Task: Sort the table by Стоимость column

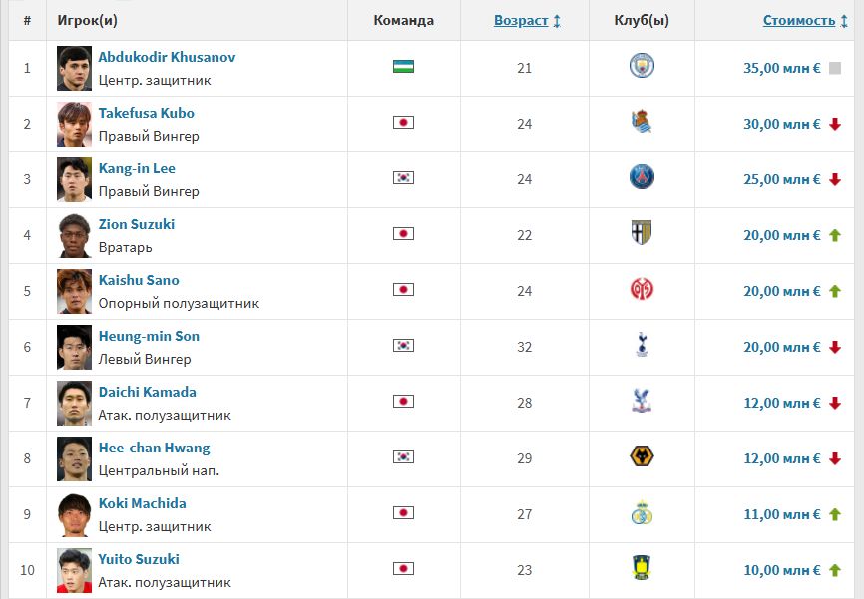Action: (x=799, y=20)
